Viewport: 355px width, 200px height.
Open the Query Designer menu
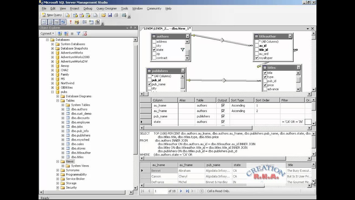click(x=106, y=9)
